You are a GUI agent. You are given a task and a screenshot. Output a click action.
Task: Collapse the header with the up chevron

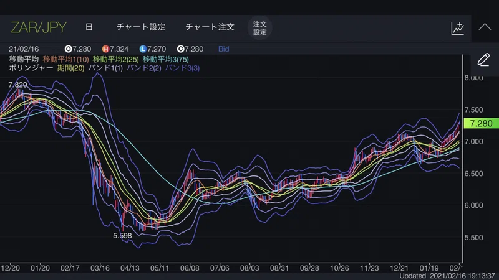pos(485,27)
